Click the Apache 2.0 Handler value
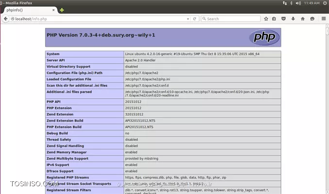329x194 pixels. 140,60
